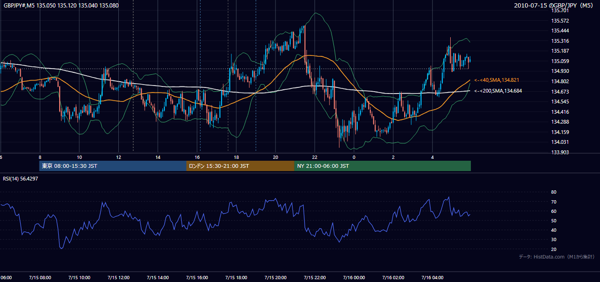
Task: Click the 134.416 price axis label
Action: coord(560,112)
